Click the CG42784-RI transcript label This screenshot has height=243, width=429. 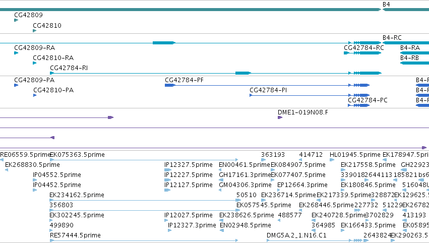[x=69, y=68]
